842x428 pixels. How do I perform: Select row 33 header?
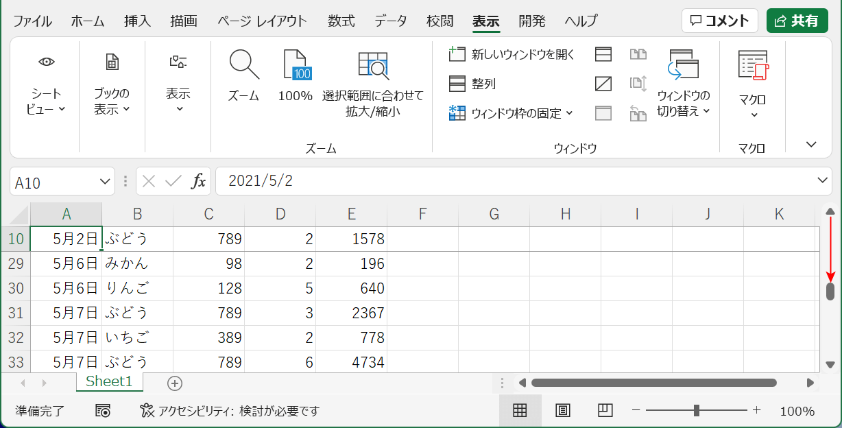[15, 361]
